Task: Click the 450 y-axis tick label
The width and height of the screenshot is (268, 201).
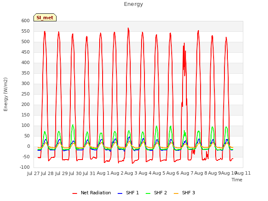Action: click(26, 52)
